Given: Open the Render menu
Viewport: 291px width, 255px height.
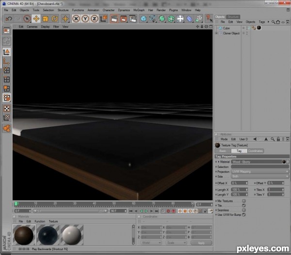Looking at the screenshot, I should pos(161,10).
